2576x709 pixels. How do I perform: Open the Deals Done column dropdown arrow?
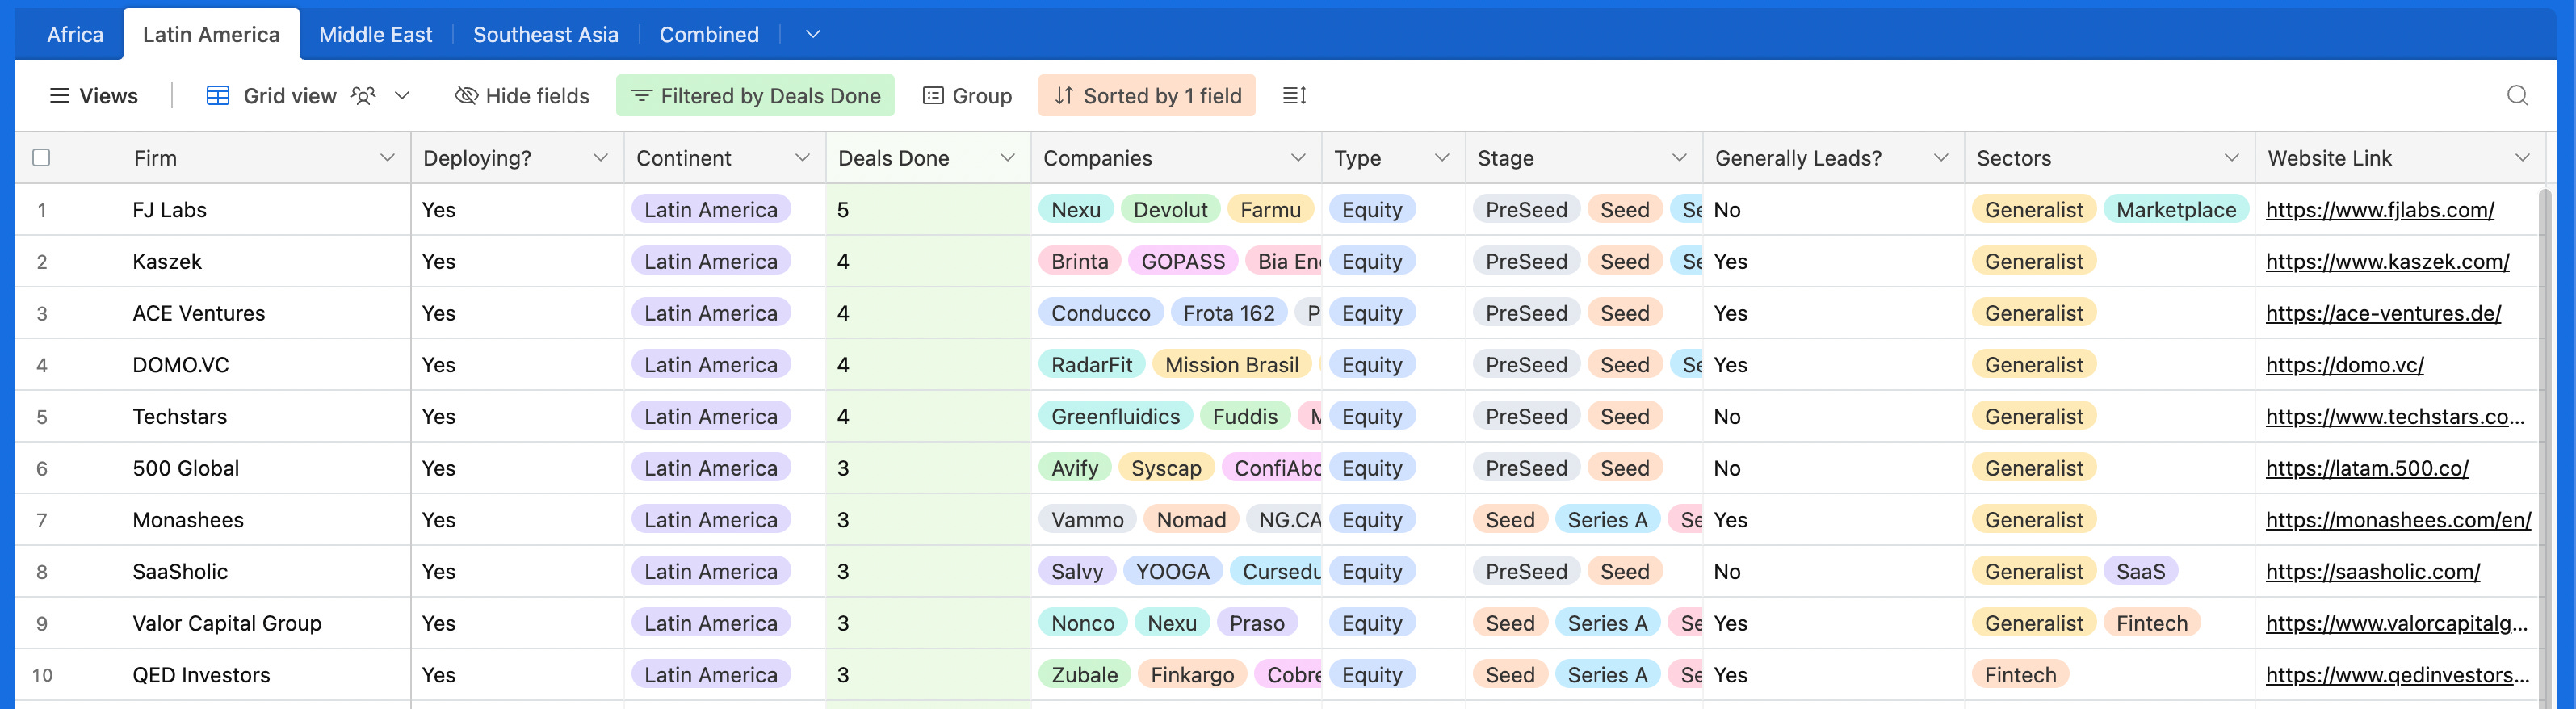(x=1007, y=158)
